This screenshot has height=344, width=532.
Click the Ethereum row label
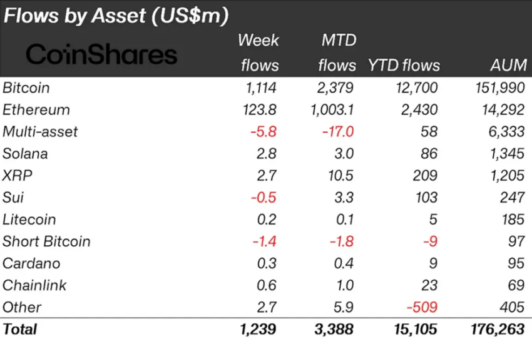[36, 110]
